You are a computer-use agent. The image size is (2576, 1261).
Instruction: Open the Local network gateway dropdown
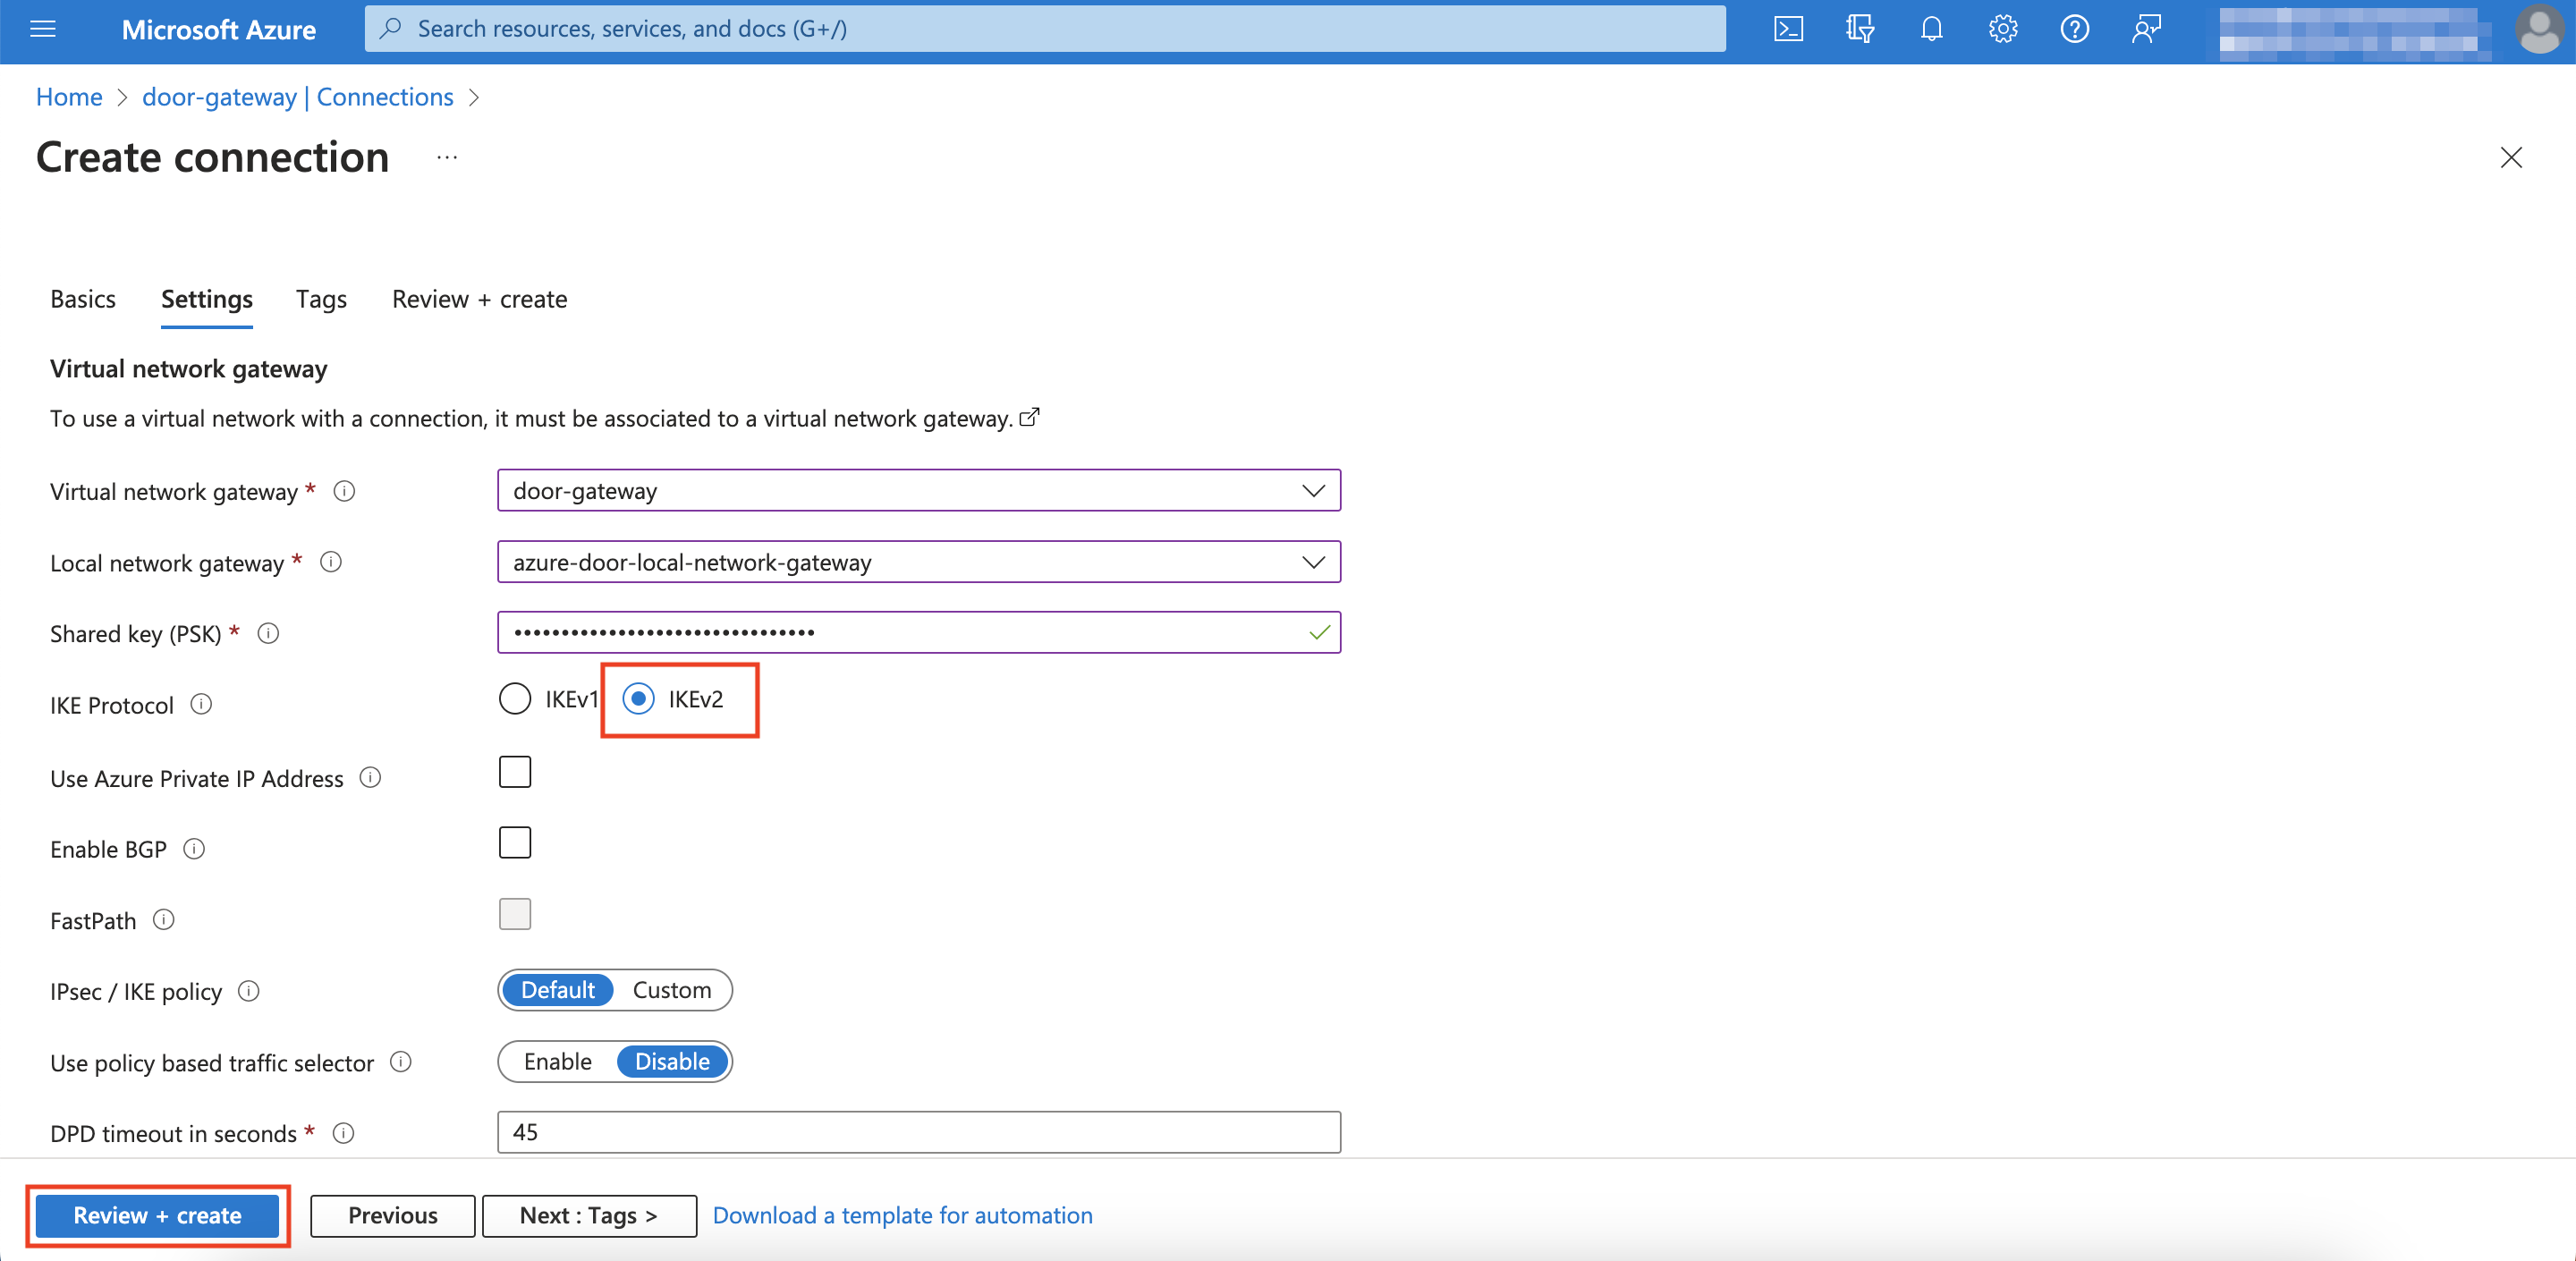(x=1313, y=562)
